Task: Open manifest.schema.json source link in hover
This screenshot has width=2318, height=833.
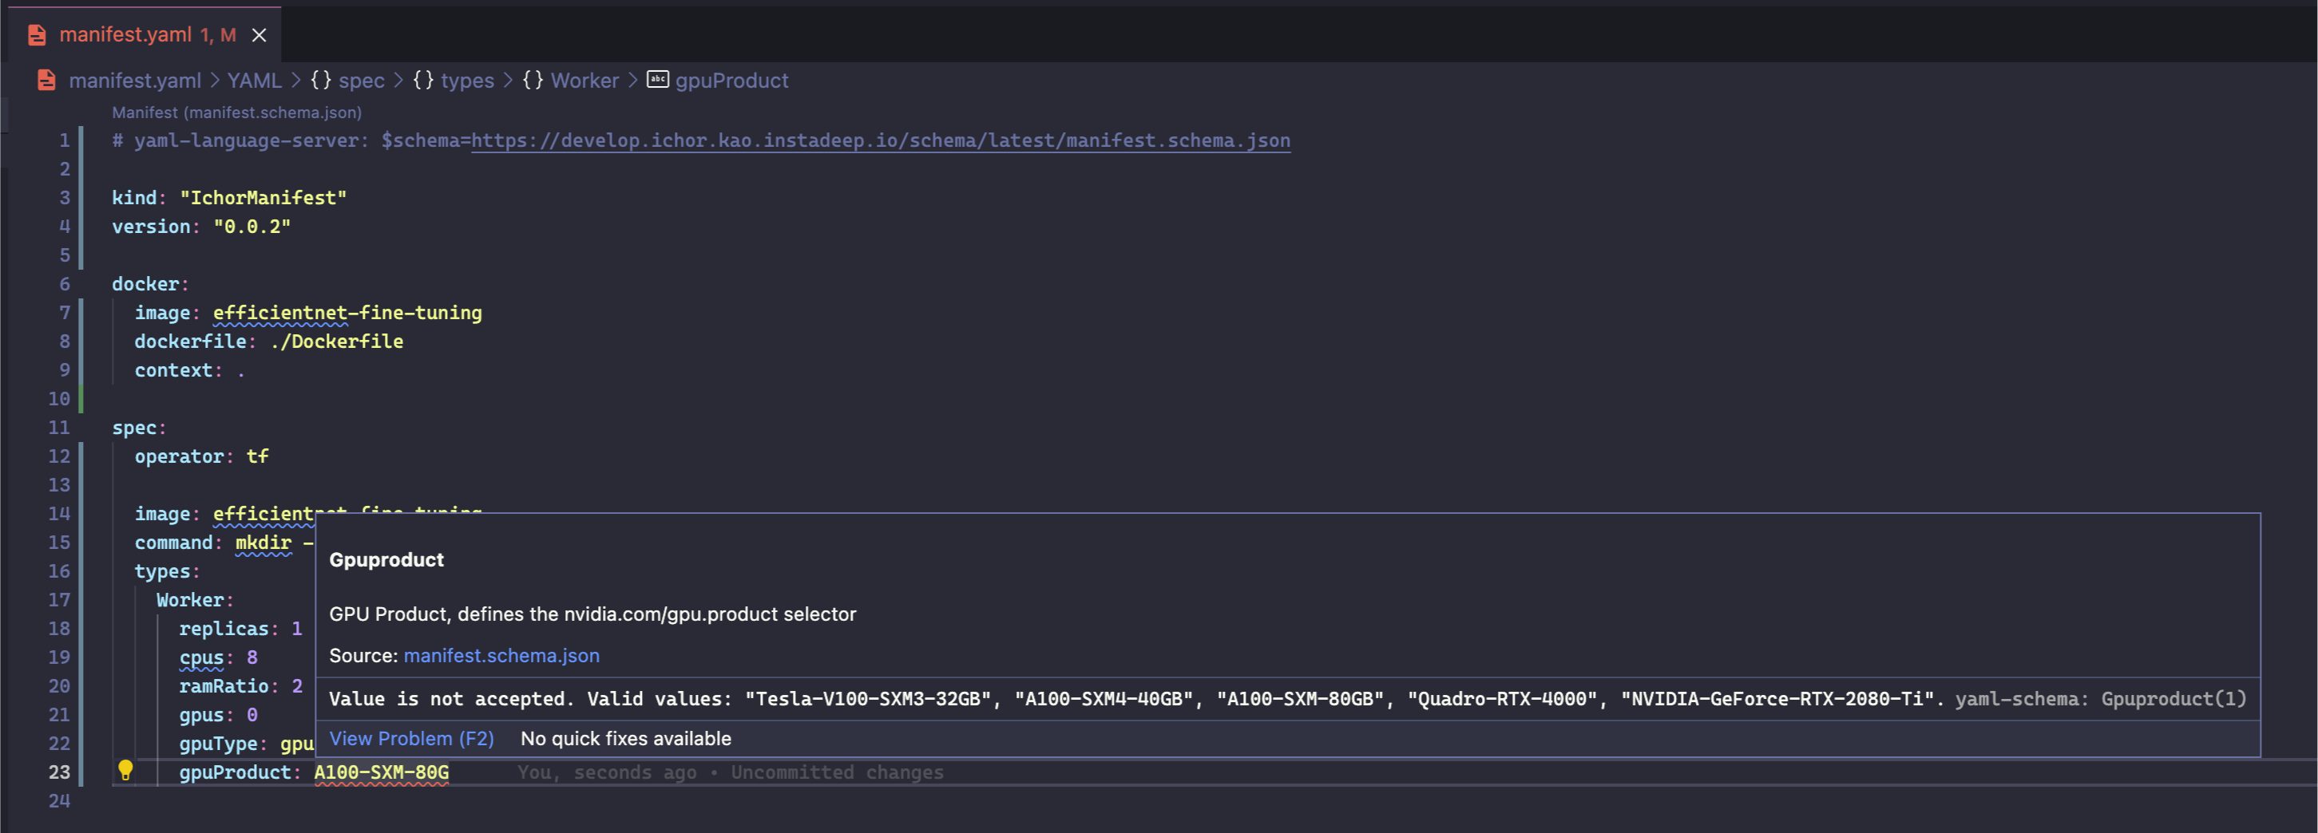Action: 501,656
